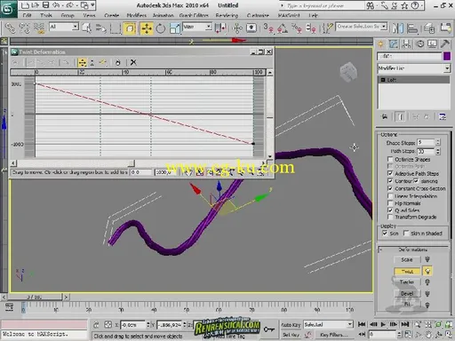The image size is (455, 341).
Task: Toggle Skin in Shaded checkbox
Action: [406, 234]
